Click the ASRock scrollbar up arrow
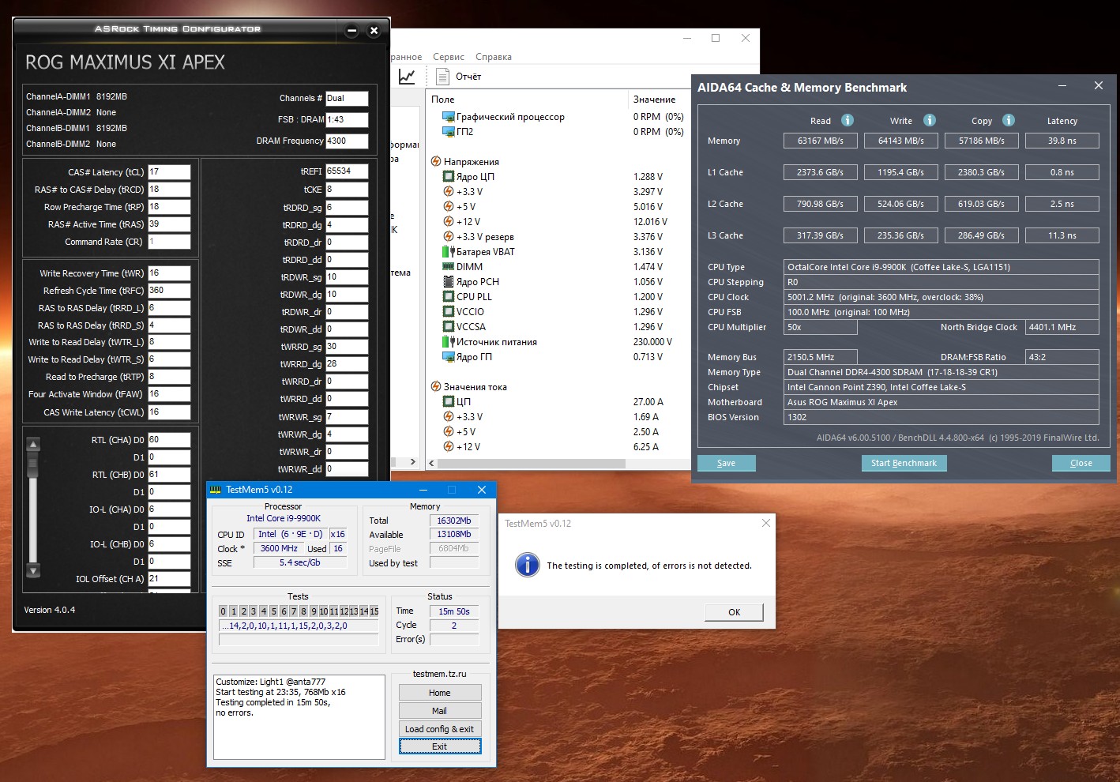 [33, 445]
